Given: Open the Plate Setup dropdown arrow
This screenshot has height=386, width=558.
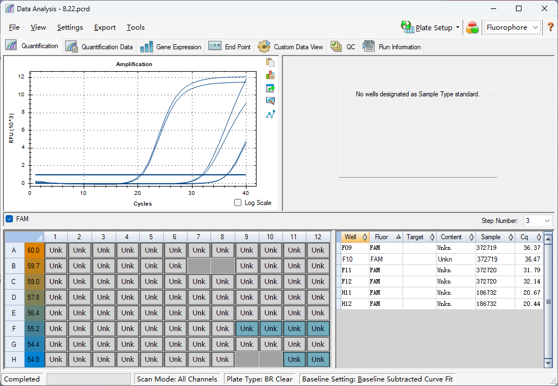Looking at the screenshot, I should tap(458, 27).
